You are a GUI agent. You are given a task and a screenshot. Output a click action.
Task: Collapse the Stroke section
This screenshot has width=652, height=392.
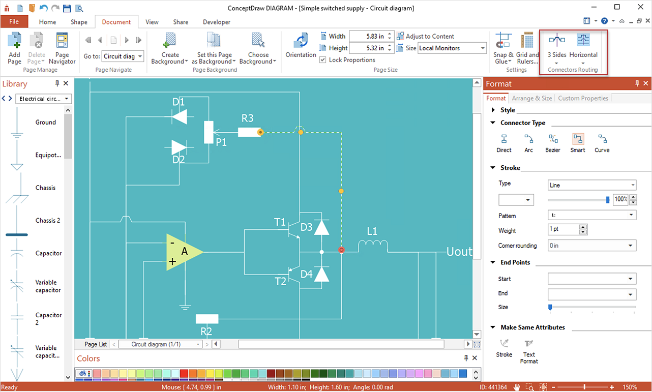coord(493,168)
